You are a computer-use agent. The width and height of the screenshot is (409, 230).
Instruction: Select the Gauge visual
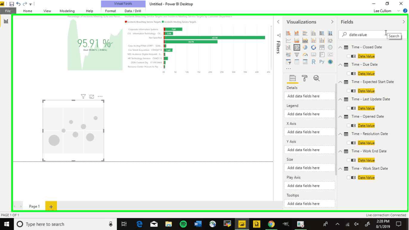tap(305, 55)
